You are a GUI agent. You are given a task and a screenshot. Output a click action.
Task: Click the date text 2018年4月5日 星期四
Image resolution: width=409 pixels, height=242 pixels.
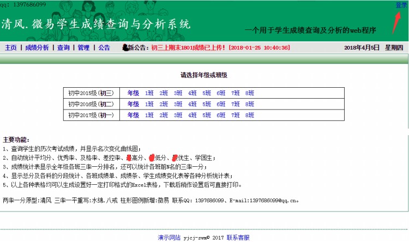374,47
